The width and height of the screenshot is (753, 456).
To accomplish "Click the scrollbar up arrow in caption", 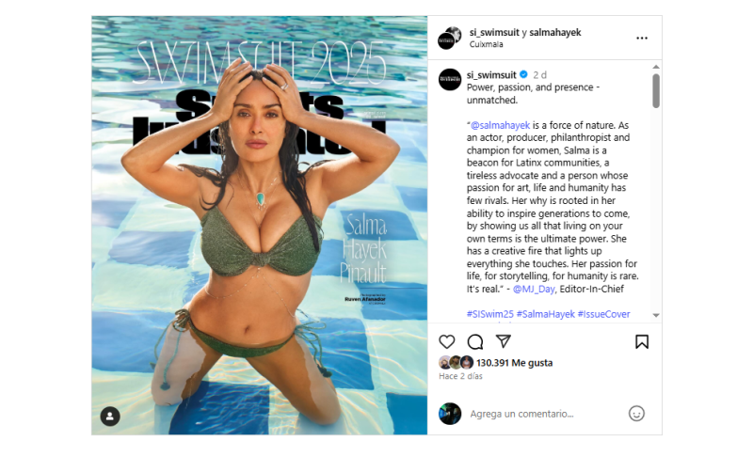I will [x=656, y=67].
